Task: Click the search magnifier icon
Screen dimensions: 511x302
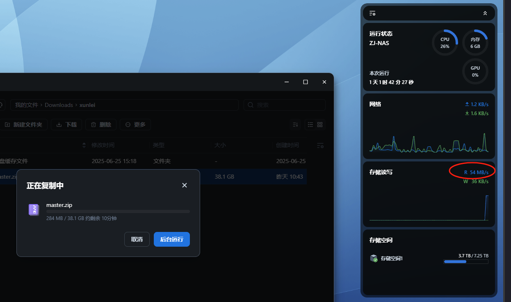Action: click(251, 105)
